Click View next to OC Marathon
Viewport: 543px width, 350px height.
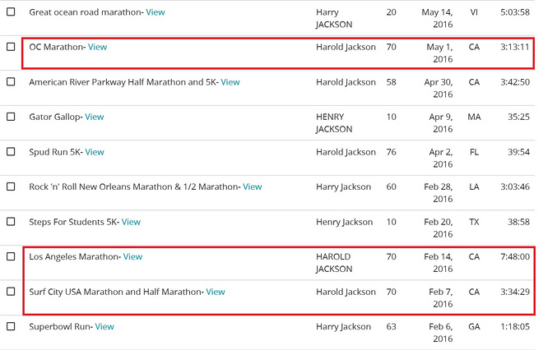(x=97, y=47)
